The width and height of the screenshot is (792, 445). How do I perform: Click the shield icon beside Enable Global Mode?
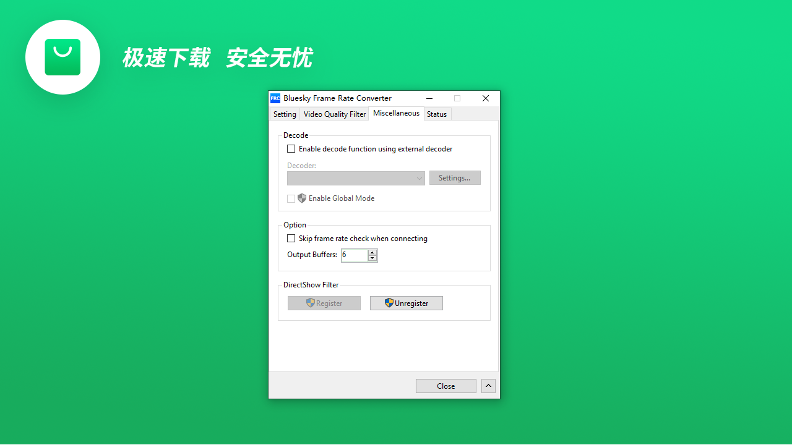(x=301, y=198)
